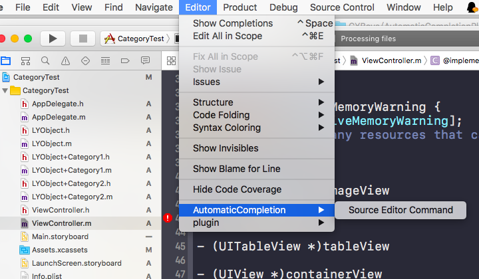Choose Show Invisibles from Editor menu

226,148
